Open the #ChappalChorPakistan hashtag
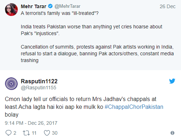The image size is (181, 140). 134,107
